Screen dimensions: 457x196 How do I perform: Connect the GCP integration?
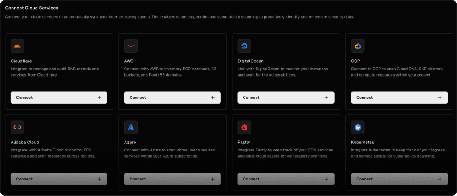point(399,98)
